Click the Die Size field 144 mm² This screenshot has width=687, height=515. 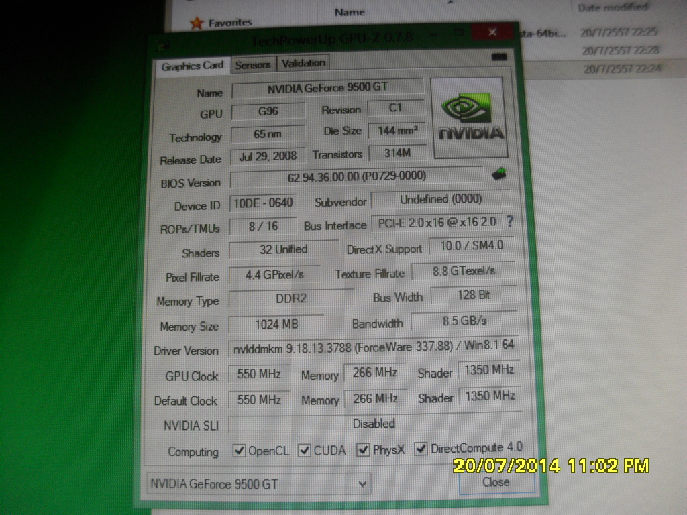click(397, 131)
